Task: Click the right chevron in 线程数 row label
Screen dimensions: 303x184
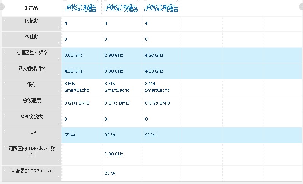Action: tap(59, 43)
